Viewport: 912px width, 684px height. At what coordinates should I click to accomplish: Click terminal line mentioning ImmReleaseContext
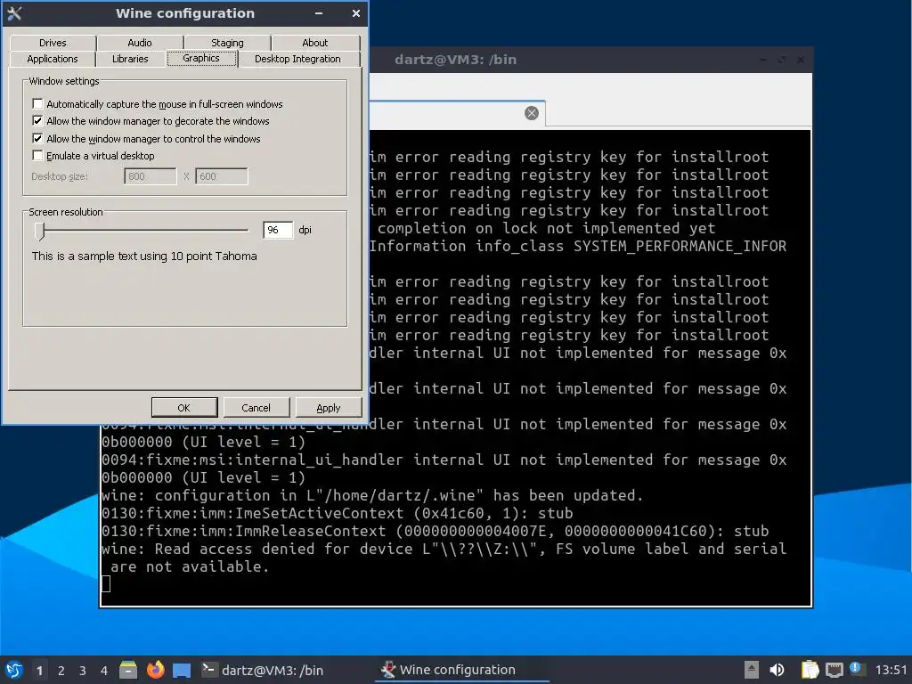(x=435, y=531)
